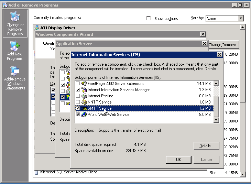The image size is (251, 184).
Task: Click the NNTP Service icon
Action: 84,102
